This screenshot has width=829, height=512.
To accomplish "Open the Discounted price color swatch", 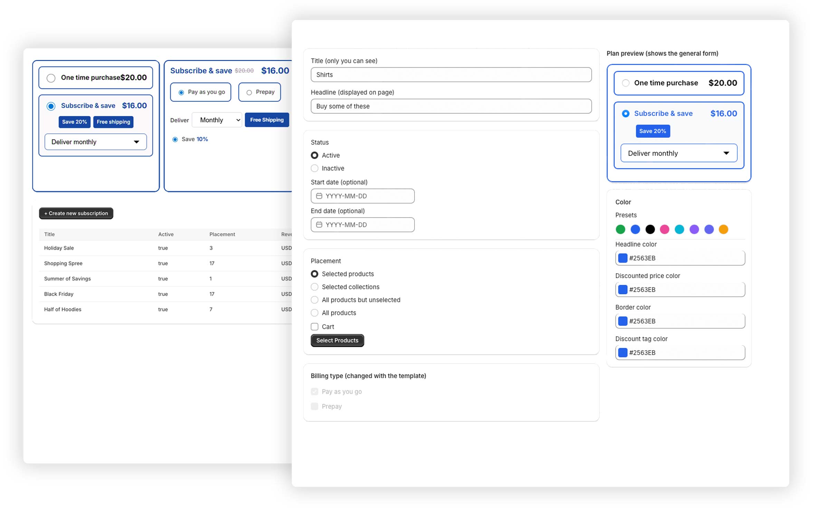I will (622, 289).
